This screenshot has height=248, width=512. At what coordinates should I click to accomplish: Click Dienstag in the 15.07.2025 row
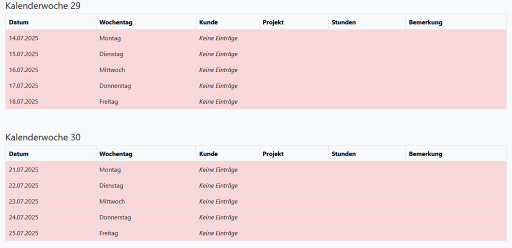coord(111,54)
